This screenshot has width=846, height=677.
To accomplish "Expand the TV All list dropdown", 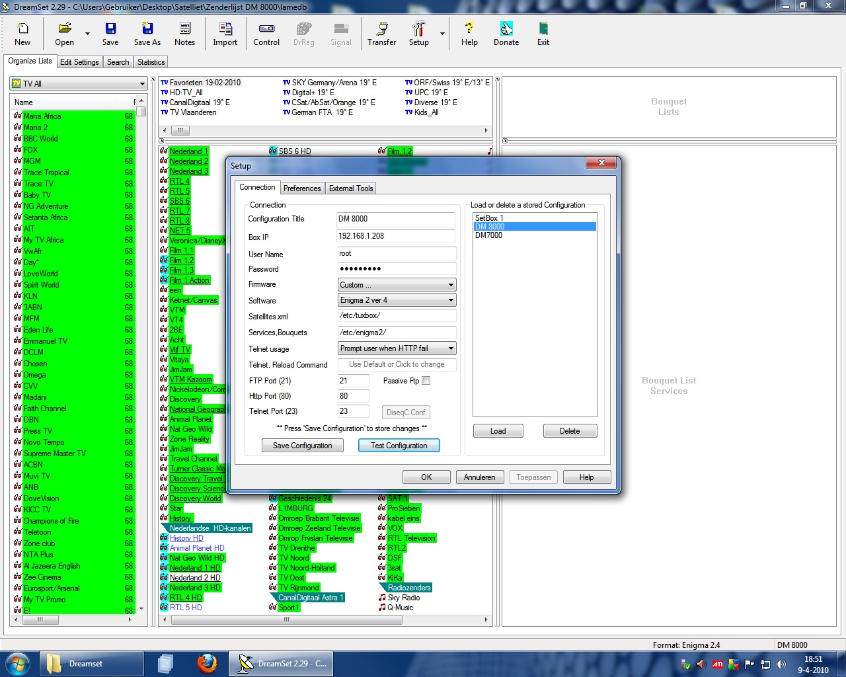I will 142,84.
